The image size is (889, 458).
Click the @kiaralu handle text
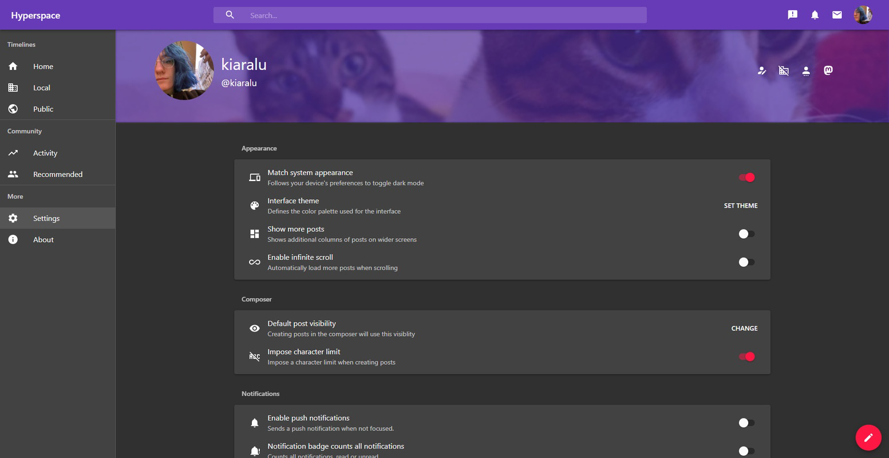point(239,84)
